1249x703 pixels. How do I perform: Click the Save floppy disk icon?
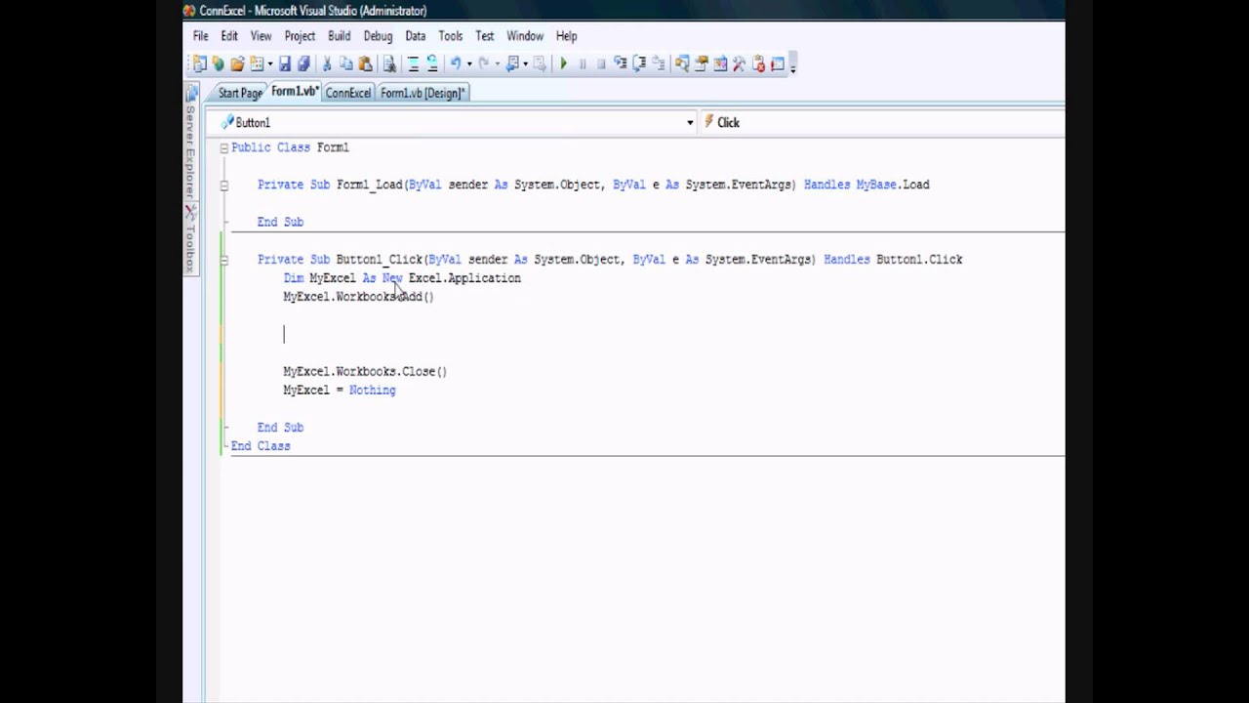(285, 64)
